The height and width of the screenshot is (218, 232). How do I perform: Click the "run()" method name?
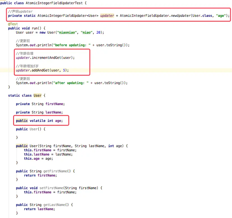click(36, 28)
